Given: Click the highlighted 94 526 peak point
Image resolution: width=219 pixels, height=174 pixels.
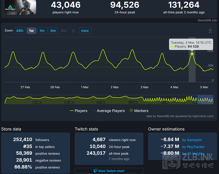Looking at the screenshot, I should pos(192,54).
